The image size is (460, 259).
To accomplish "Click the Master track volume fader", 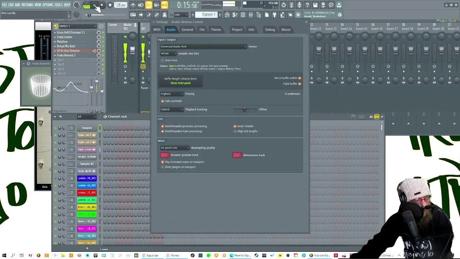I will coord(132,50).
